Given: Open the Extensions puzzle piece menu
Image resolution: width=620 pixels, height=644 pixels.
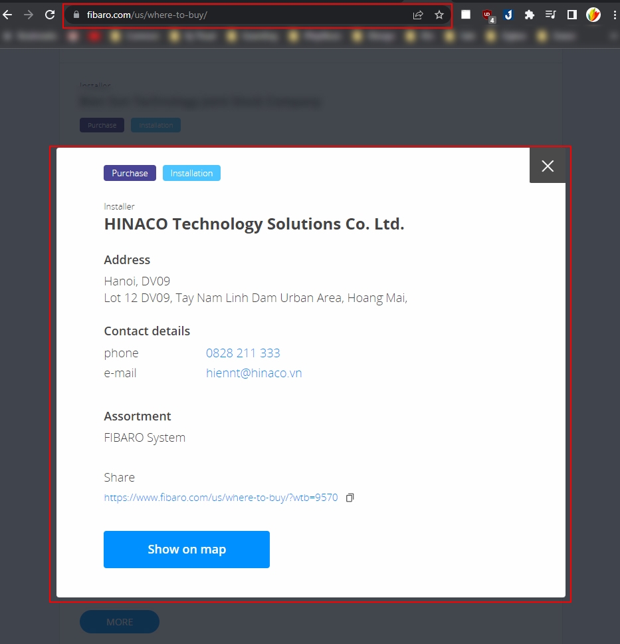Looking at the screenshot, I should coord(530,15).
